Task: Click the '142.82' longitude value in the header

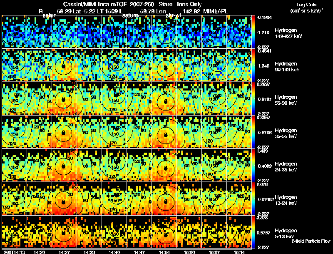Action: coord(191,11)
